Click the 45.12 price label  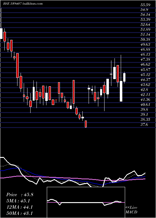coord(145,75)
